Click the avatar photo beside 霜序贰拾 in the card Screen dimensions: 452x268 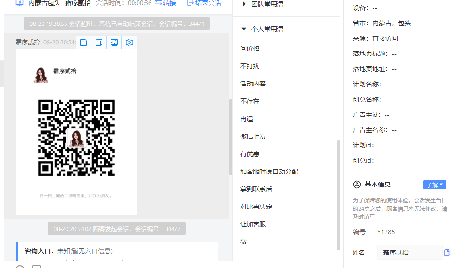click(x=41, y=75)
